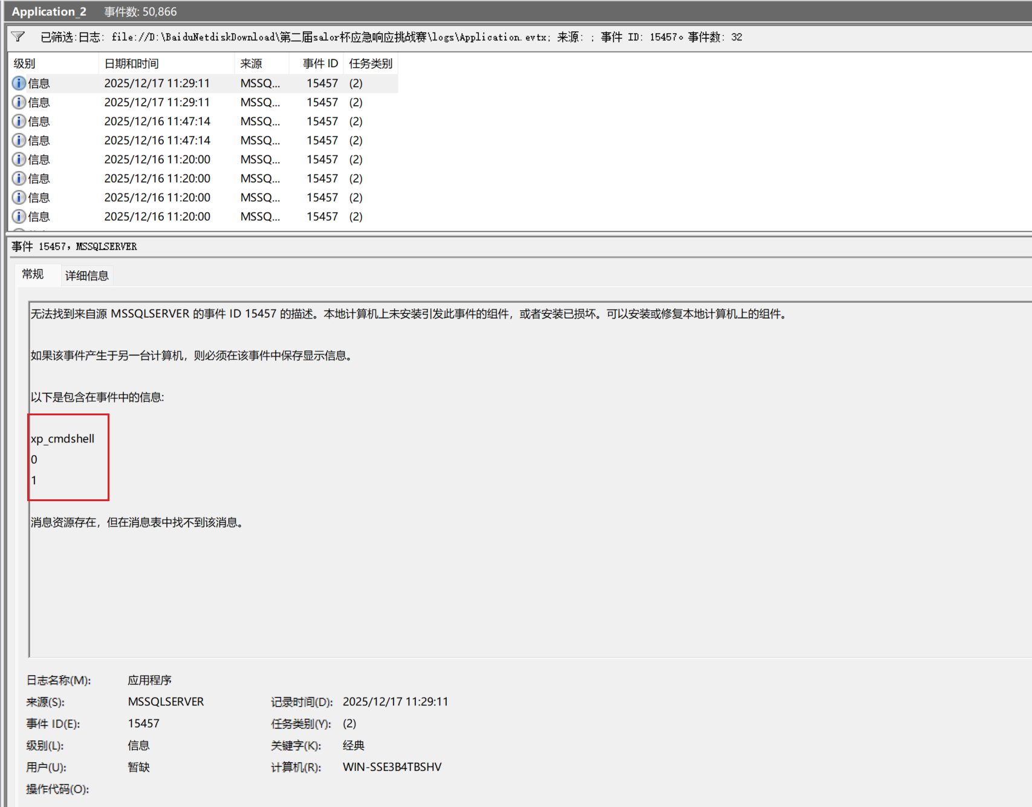1032x807 pixels.
Task: Click level value '信息' in details pane
Action: pyautogui.click(x=138, y=745)
